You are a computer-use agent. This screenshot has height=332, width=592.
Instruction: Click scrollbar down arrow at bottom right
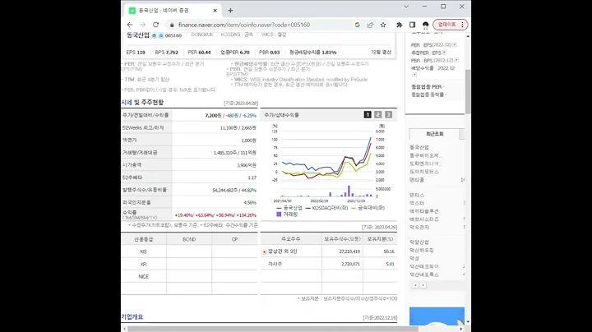[468, 322]
